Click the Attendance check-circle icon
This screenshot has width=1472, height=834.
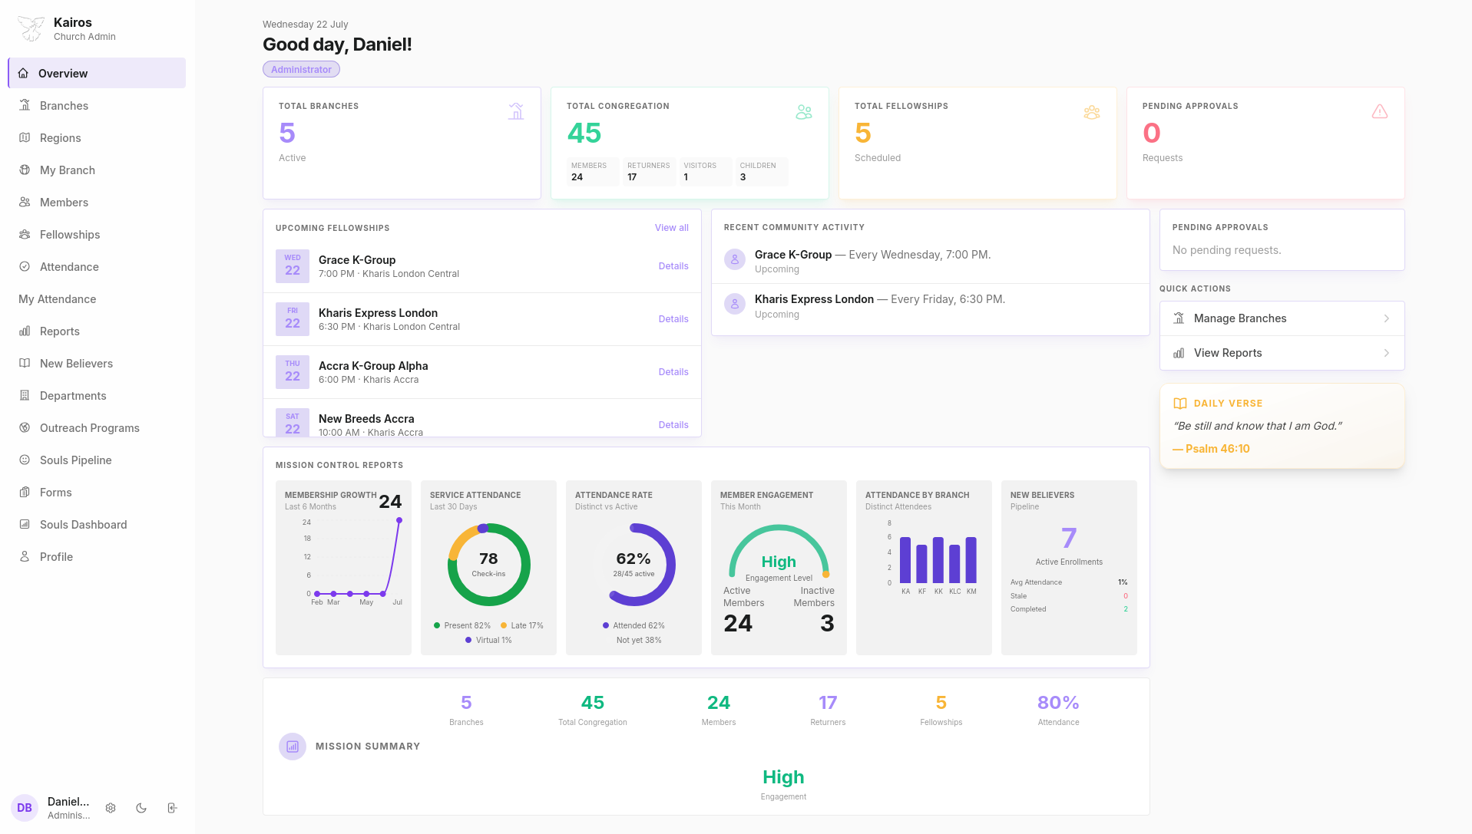click(x=25, y=266)
